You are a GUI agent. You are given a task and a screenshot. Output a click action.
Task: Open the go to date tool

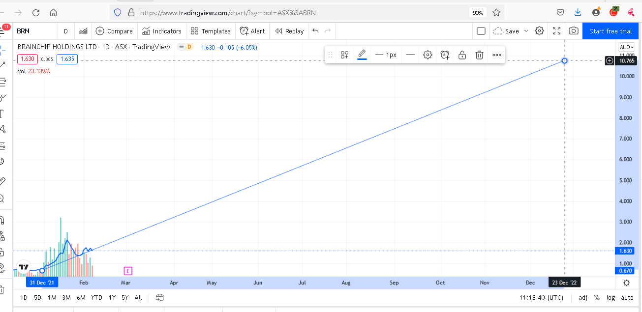[160, 297]
